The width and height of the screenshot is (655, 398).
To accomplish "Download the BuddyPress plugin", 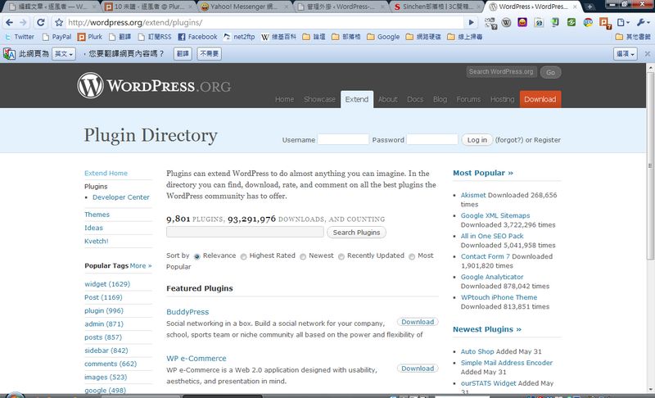I will [x=418, y=322].
